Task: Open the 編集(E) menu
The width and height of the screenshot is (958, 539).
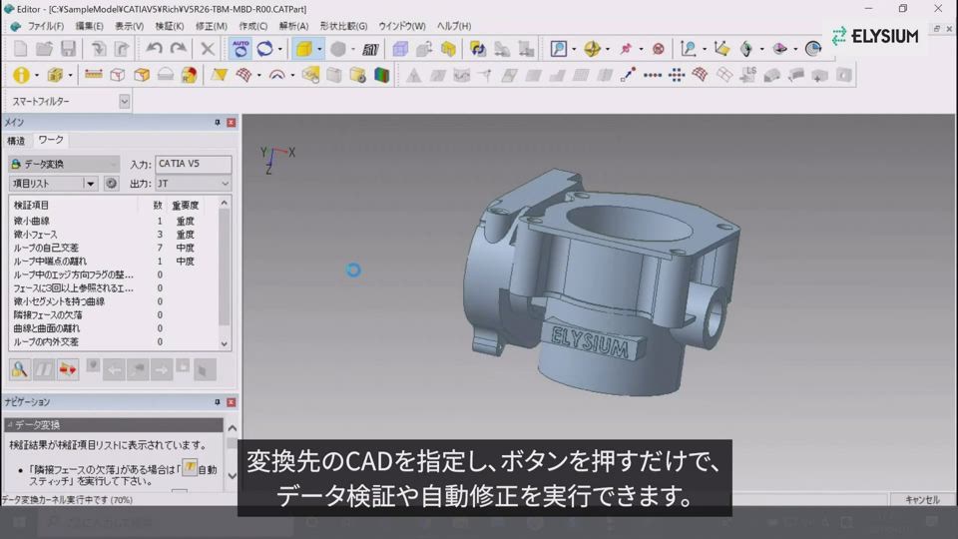Action: tap(89, 26)
